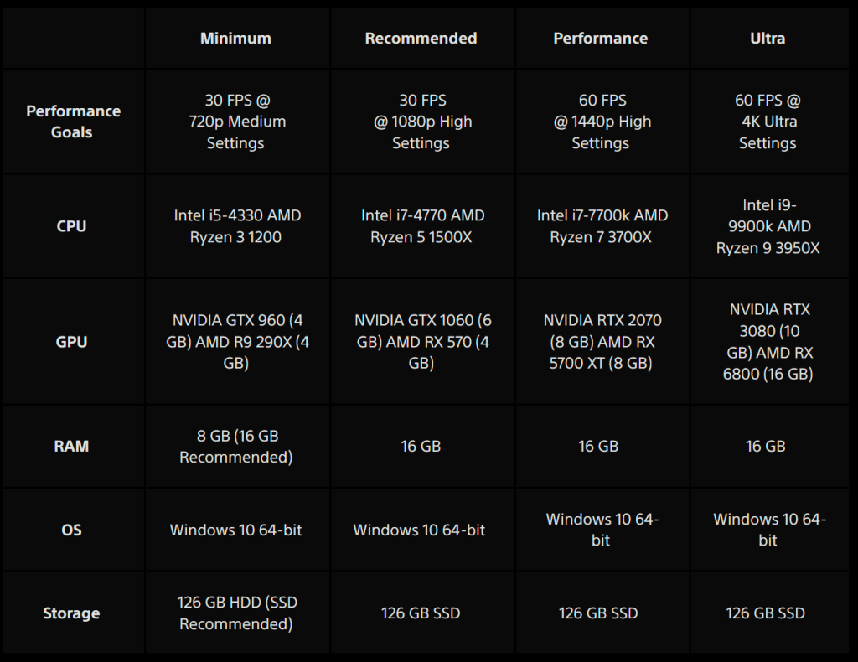Click the Performance Goals row label
The height and width of the screenshot is (662, 858).
tap(73, 122)
